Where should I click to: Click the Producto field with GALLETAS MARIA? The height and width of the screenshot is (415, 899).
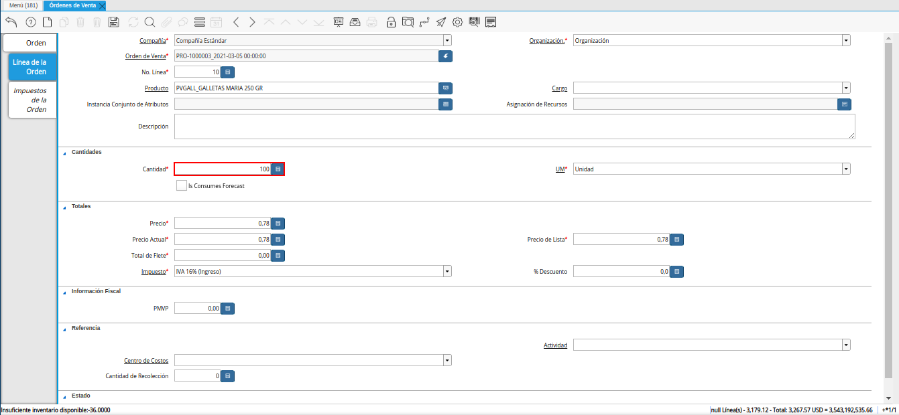click(x=306, y=88)
